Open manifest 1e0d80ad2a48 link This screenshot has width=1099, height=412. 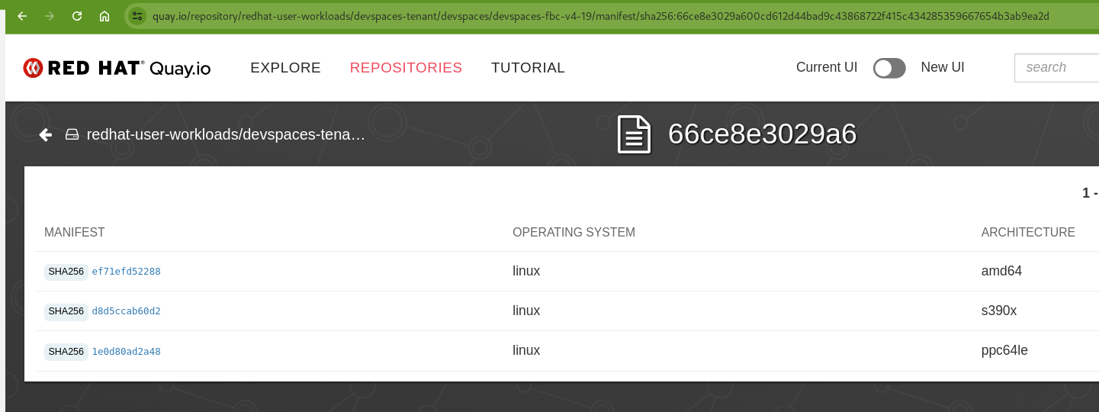(126, 352)
